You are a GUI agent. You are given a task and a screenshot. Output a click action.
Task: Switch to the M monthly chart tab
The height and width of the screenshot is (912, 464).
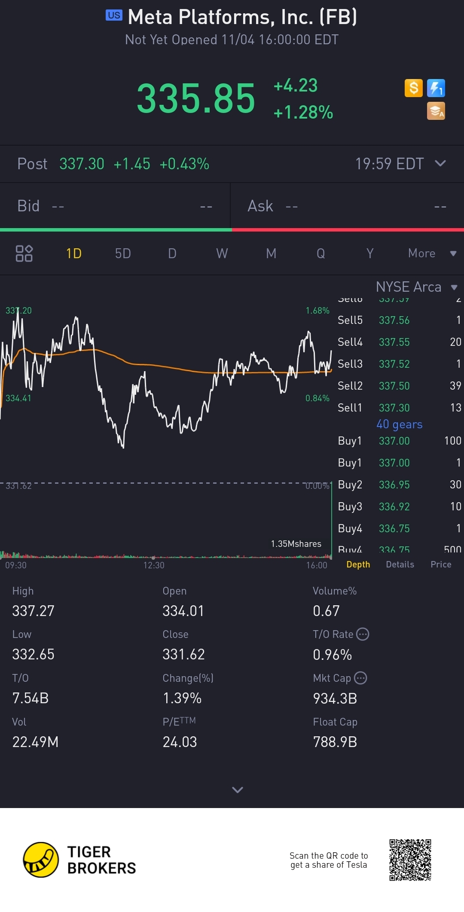tap(271, 253)
